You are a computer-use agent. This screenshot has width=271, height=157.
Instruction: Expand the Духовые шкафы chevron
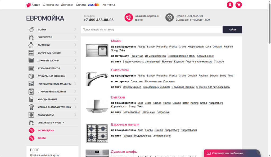(x=75, y=60)
